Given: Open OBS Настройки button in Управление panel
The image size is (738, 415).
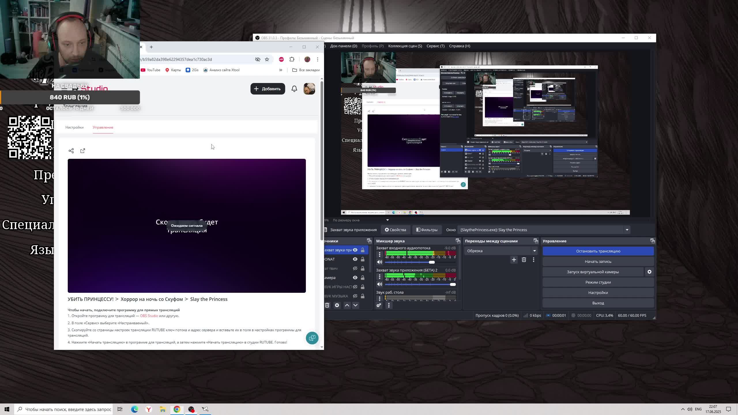Looking at the screenshot, I should 598,293.
